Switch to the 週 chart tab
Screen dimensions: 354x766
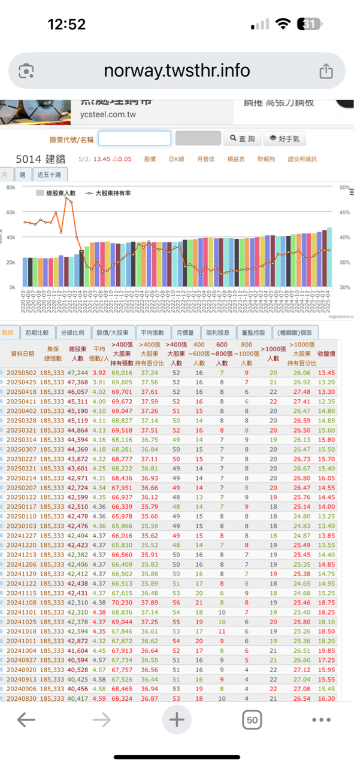point(23,175)
